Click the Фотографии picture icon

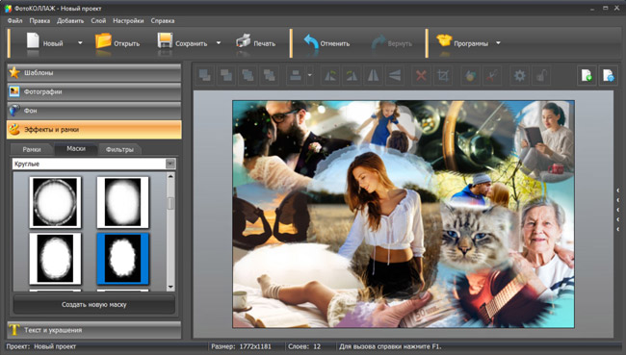pos(14,91)
